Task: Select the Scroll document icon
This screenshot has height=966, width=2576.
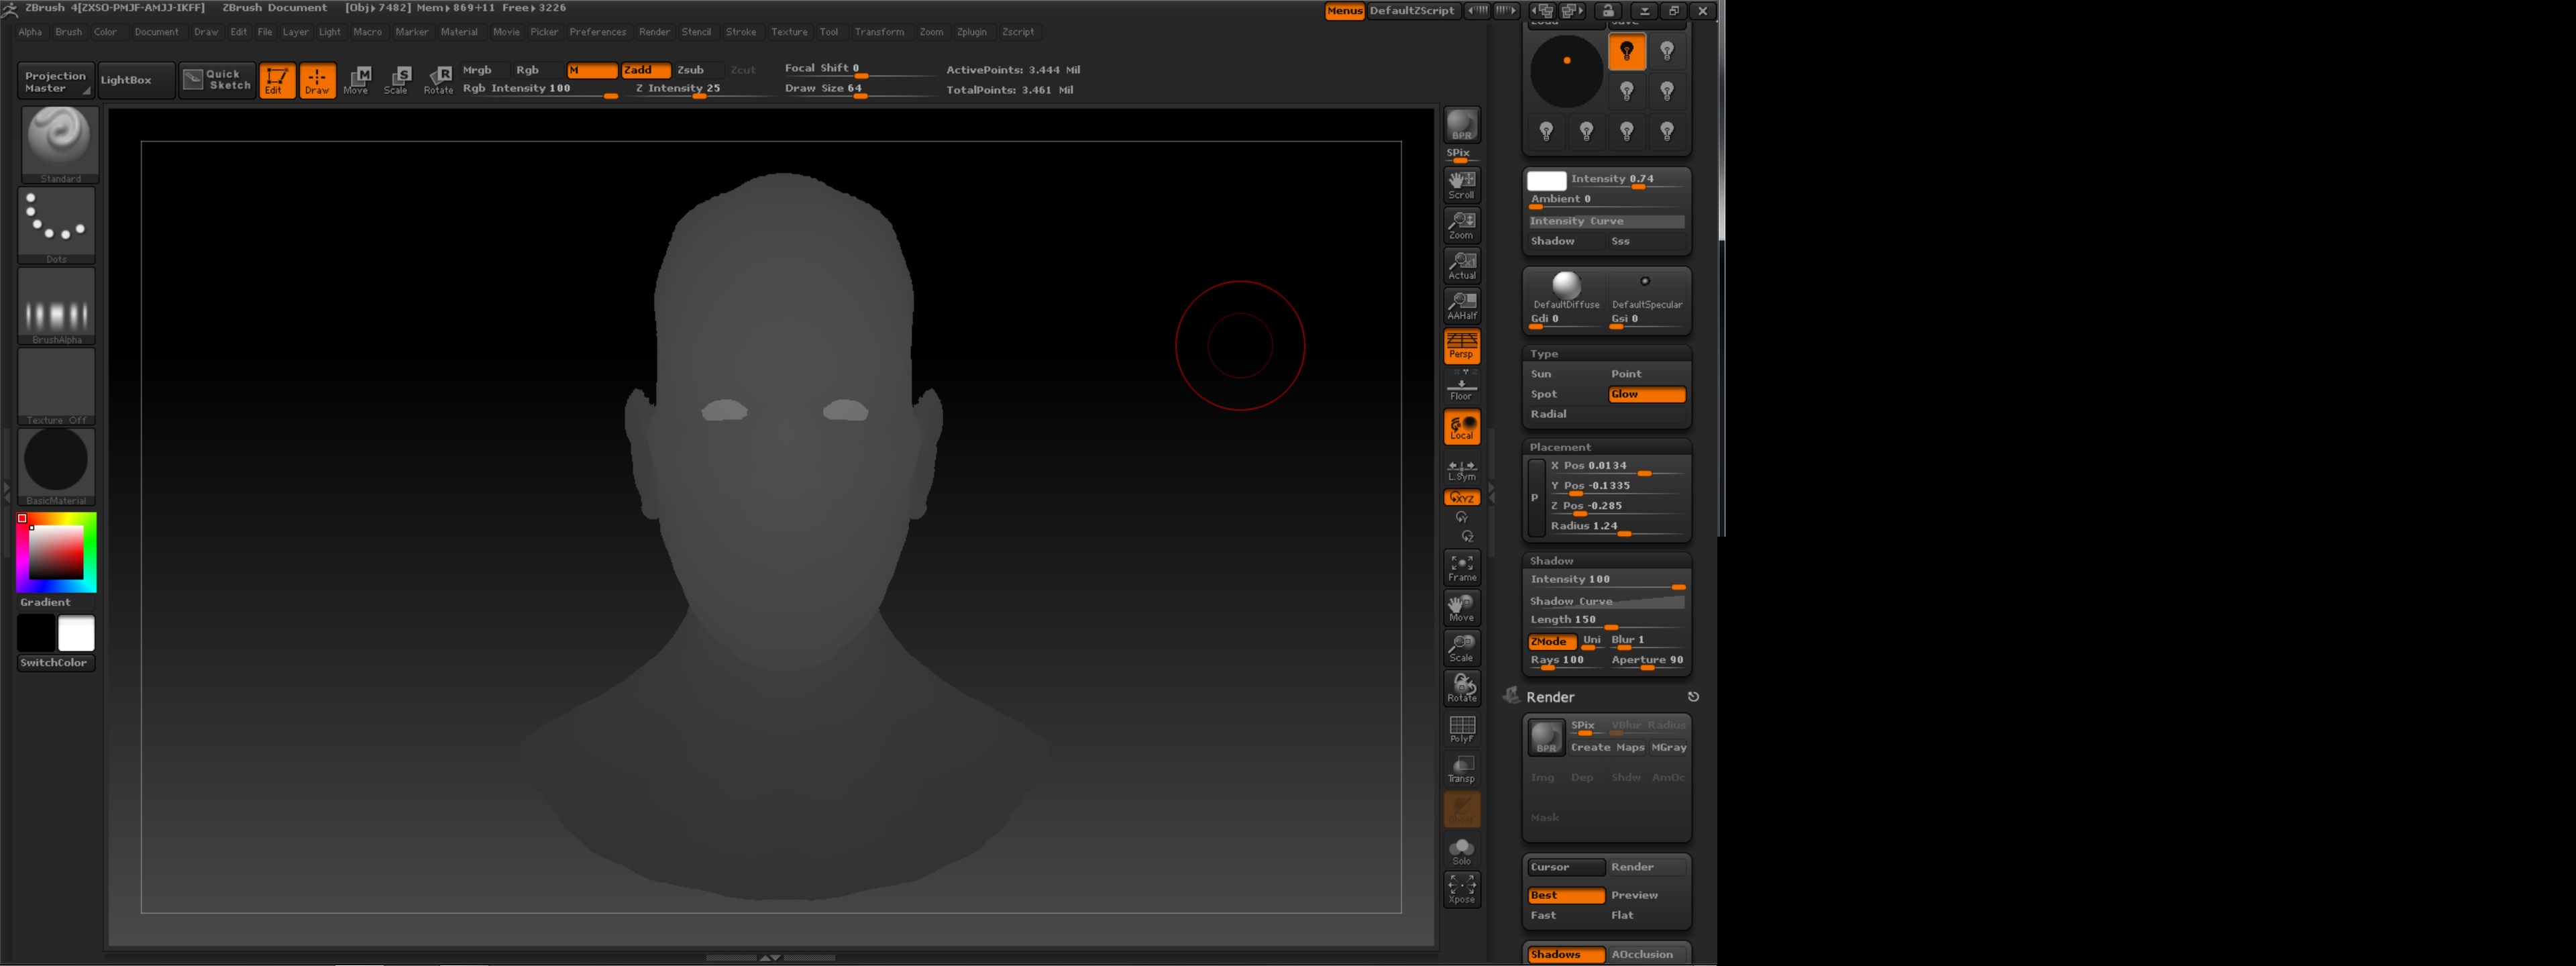Action: 1461,184
